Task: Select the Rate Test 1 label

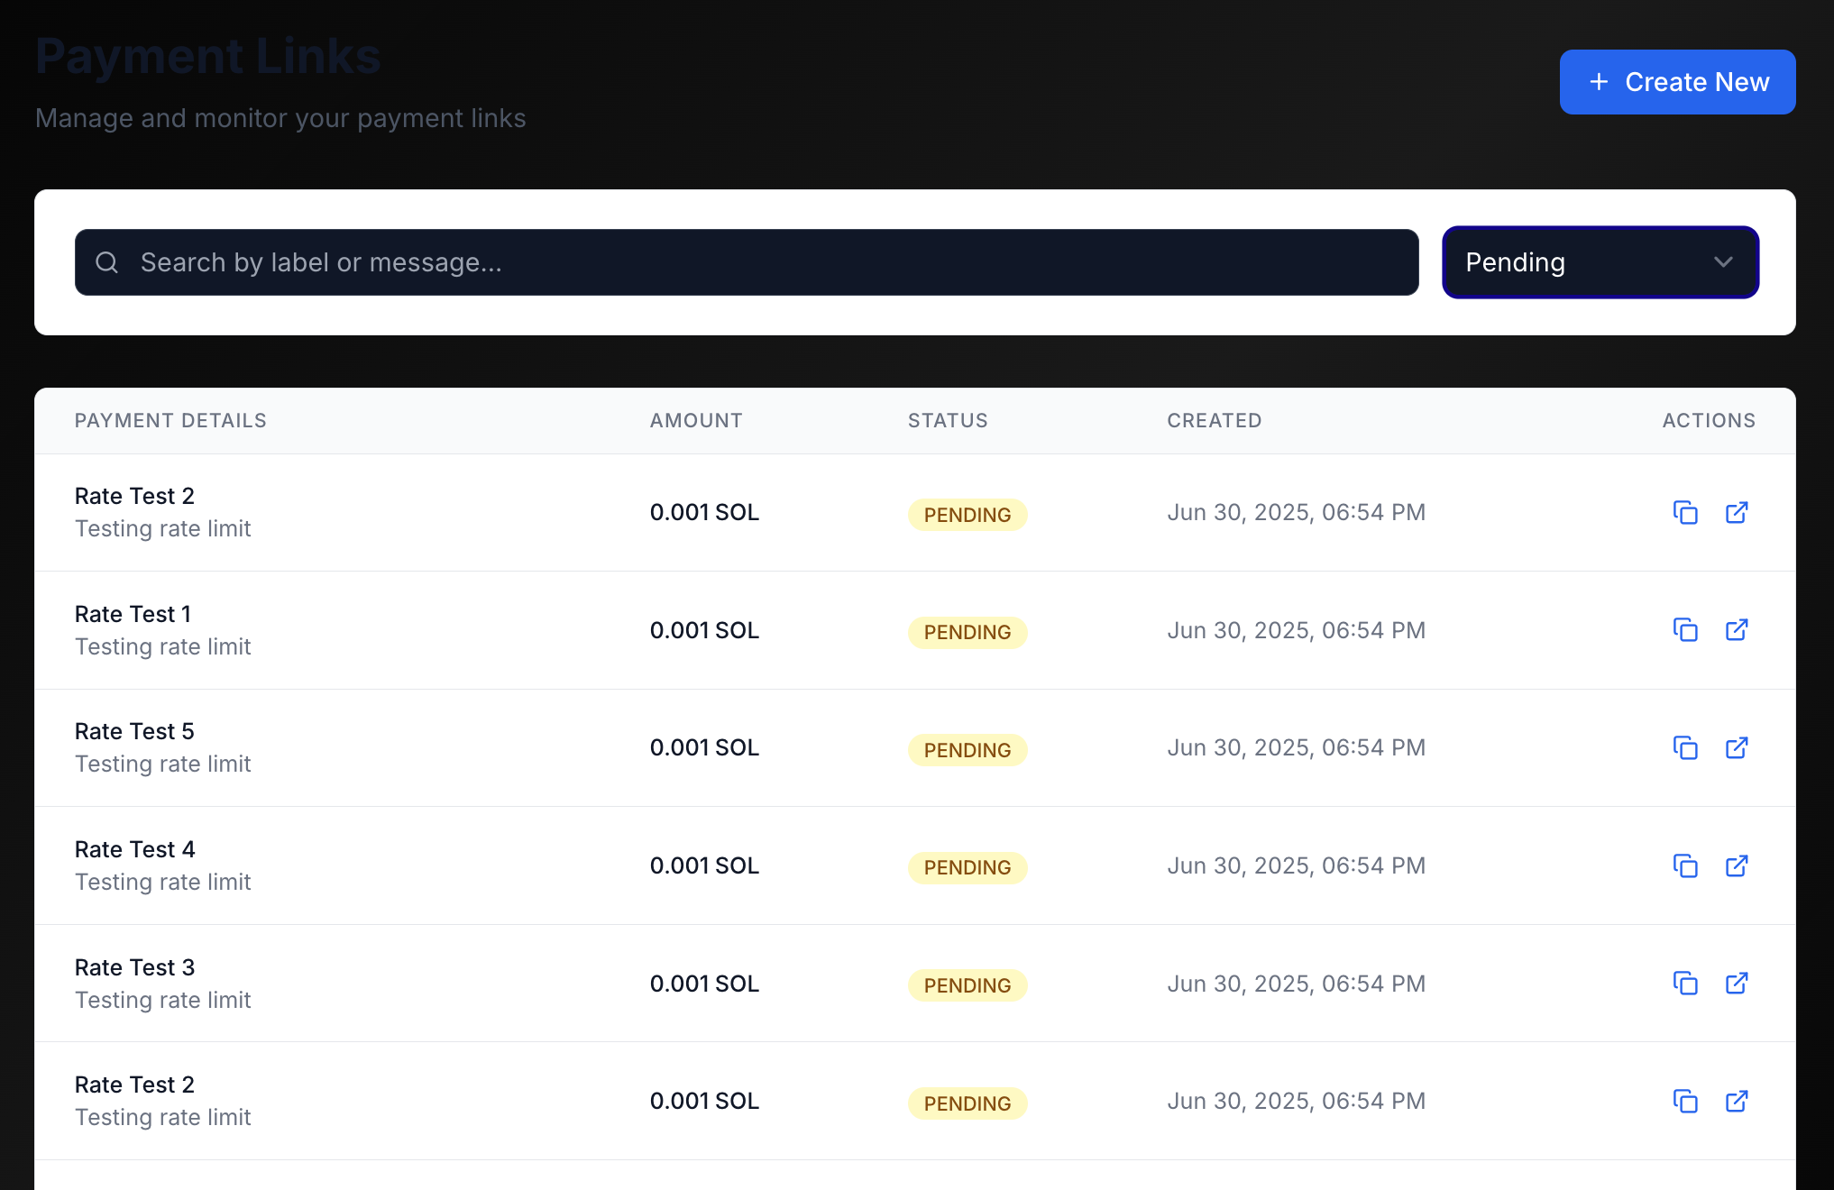Action: point(133,614)
